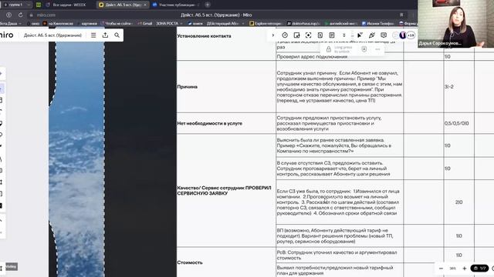494x277 pixels.
Task: Show the +18 additional participants
Action: 411,35
